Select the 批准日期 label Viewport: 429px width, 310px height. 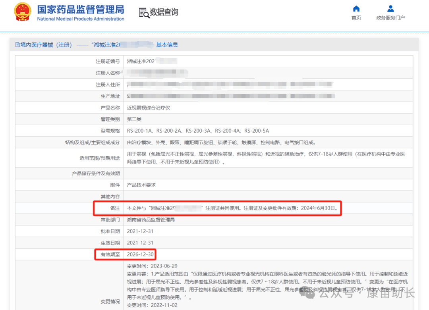(110, 231)
